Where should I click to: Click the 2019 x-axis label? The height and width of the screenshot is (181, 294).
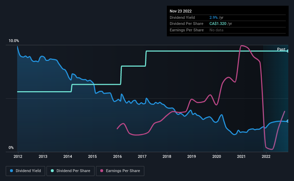coord(192,156)
